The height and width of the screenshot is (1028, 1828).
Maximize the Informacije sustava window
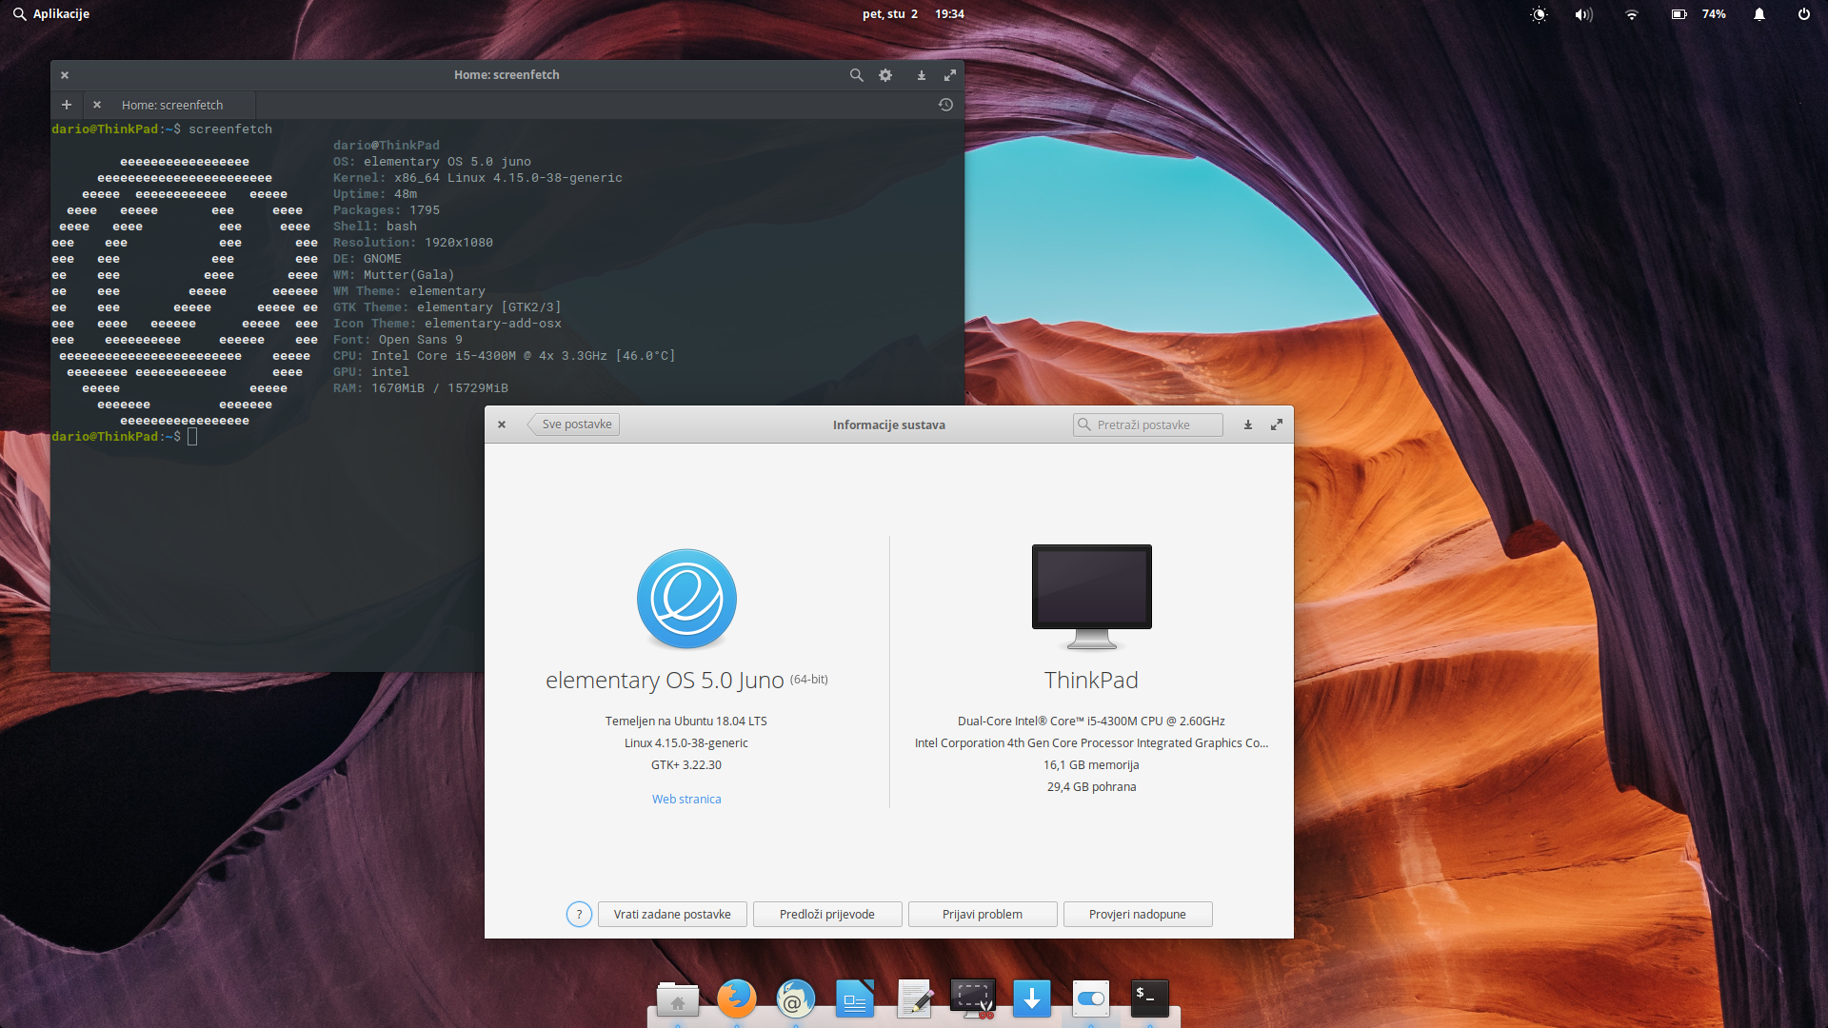click(1277, 425)
